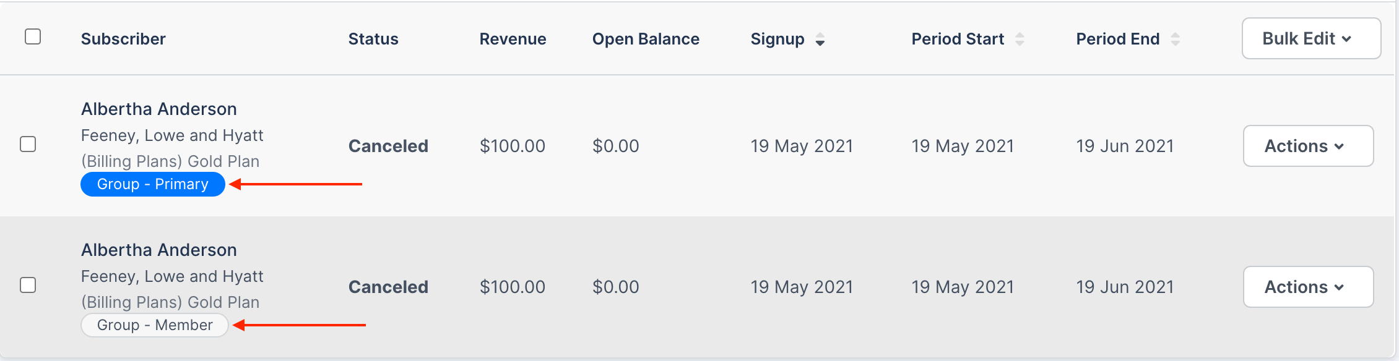
Task: Sort by the Period End column header
Action: pos(1117,39)
